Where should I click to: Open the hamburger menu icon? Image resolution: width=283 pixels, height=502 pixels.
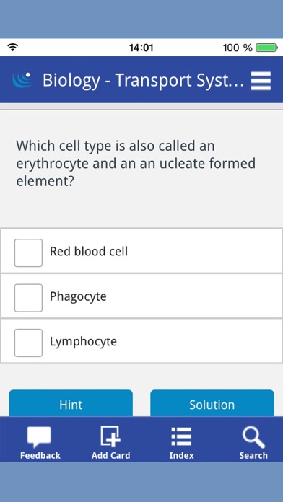pos(261,81)
